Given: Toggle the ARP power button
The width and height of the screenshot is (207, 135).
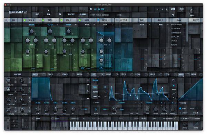Looking at the screenshot, I should [x=52, y=118].
